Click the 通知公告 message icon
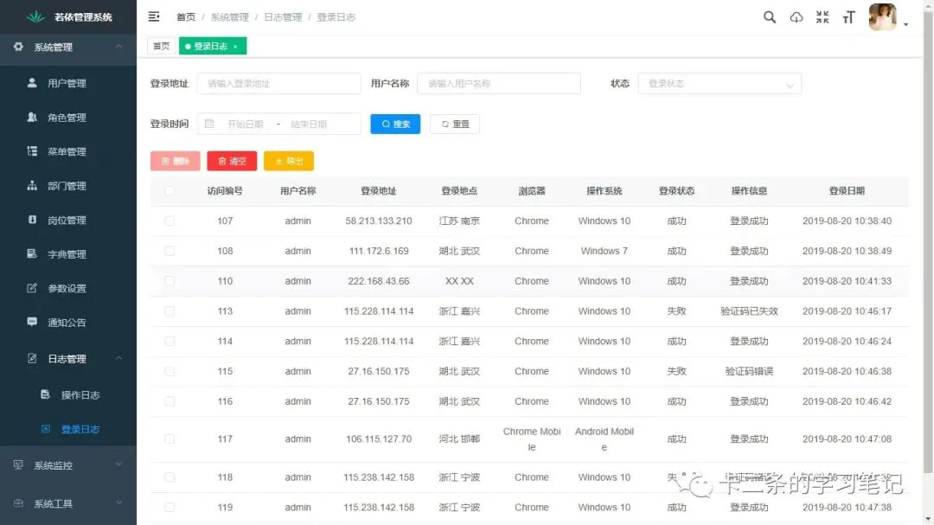This screenshot has height=525, width=934. coord(32,322)
